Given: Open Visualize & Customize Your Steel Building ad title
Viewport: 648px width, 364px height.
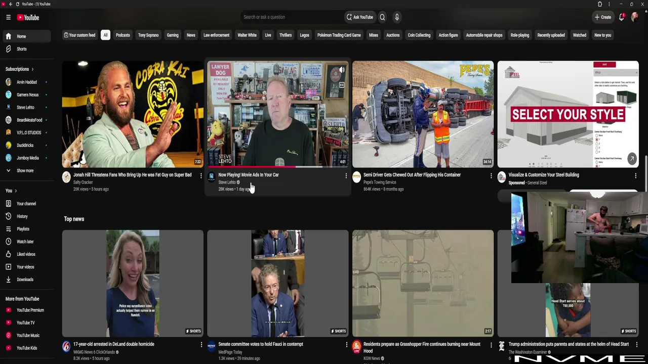Looking at the screenshot, I should click(x=544, y=175).
